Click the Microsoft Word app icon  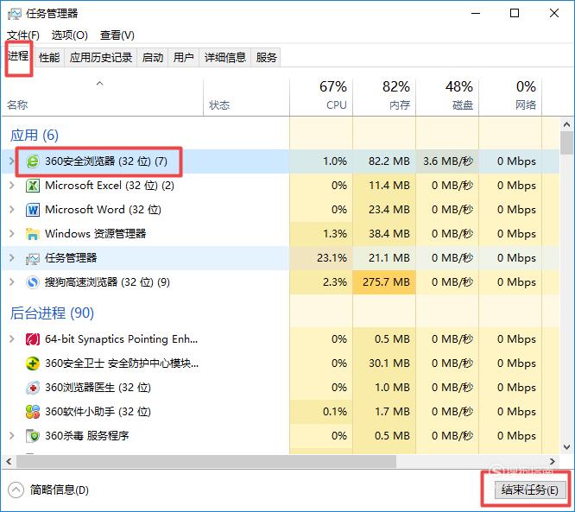33,210
